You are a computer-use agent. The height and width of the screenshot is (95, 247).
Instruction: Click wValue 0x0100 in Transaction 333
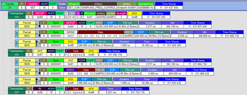[x=101, y=15]
